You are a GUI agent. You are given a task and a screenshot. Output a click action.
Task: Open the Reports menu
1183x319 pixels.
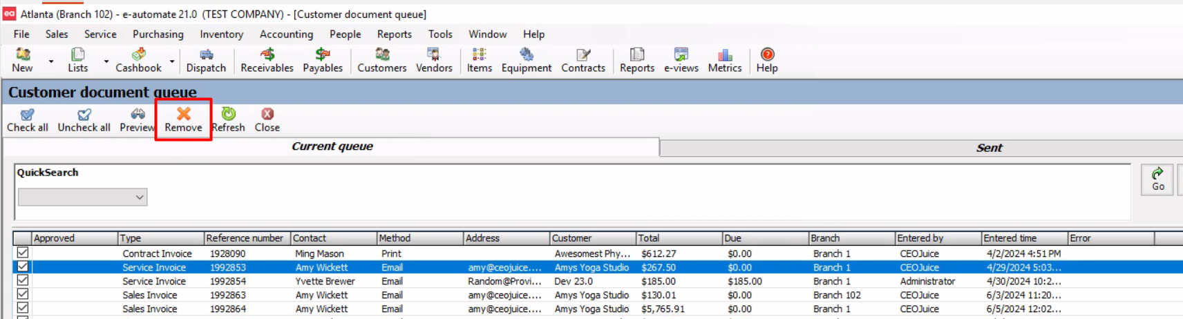[x=395, y=34]
